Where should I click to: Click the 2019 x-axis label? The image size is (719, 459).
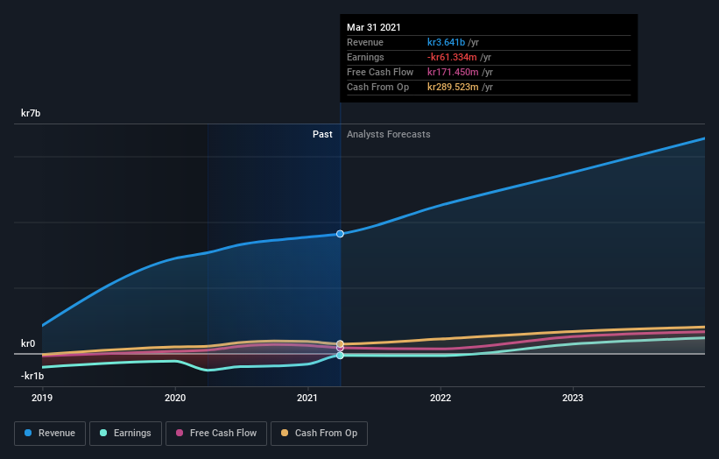click(x=42, y=398)
